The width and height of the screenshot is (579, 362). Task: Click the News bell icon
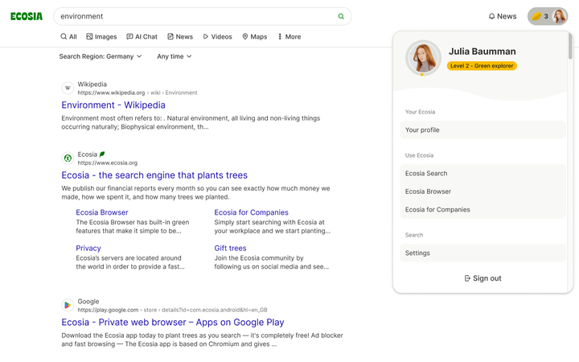[491, 16]
